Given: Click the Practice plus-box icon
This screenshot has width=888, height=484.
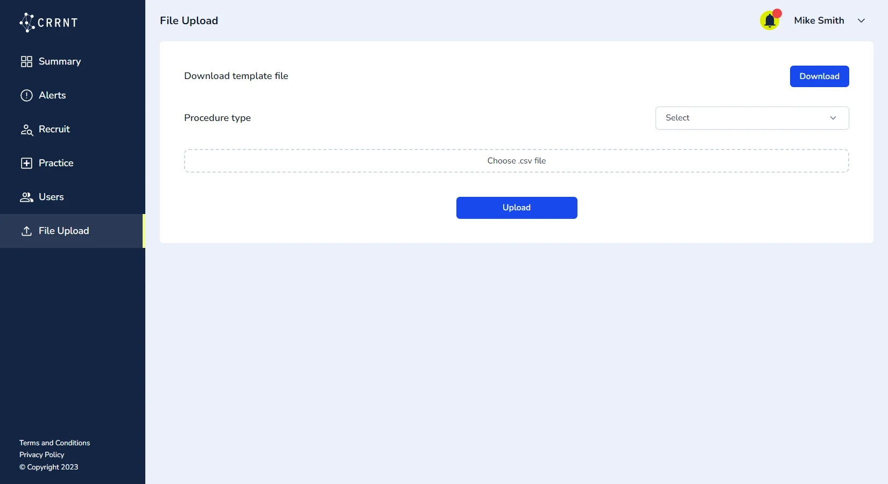Looking at the screenshot, I should (x=26, y=163).
